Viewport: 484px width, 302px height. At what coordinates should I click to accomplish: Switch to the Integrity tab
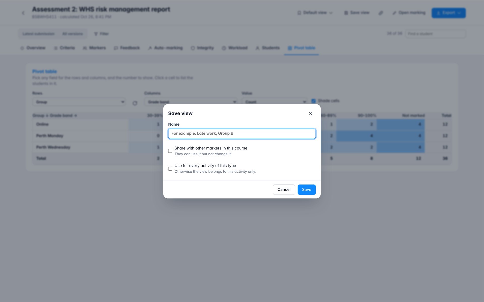click(202, 48)
